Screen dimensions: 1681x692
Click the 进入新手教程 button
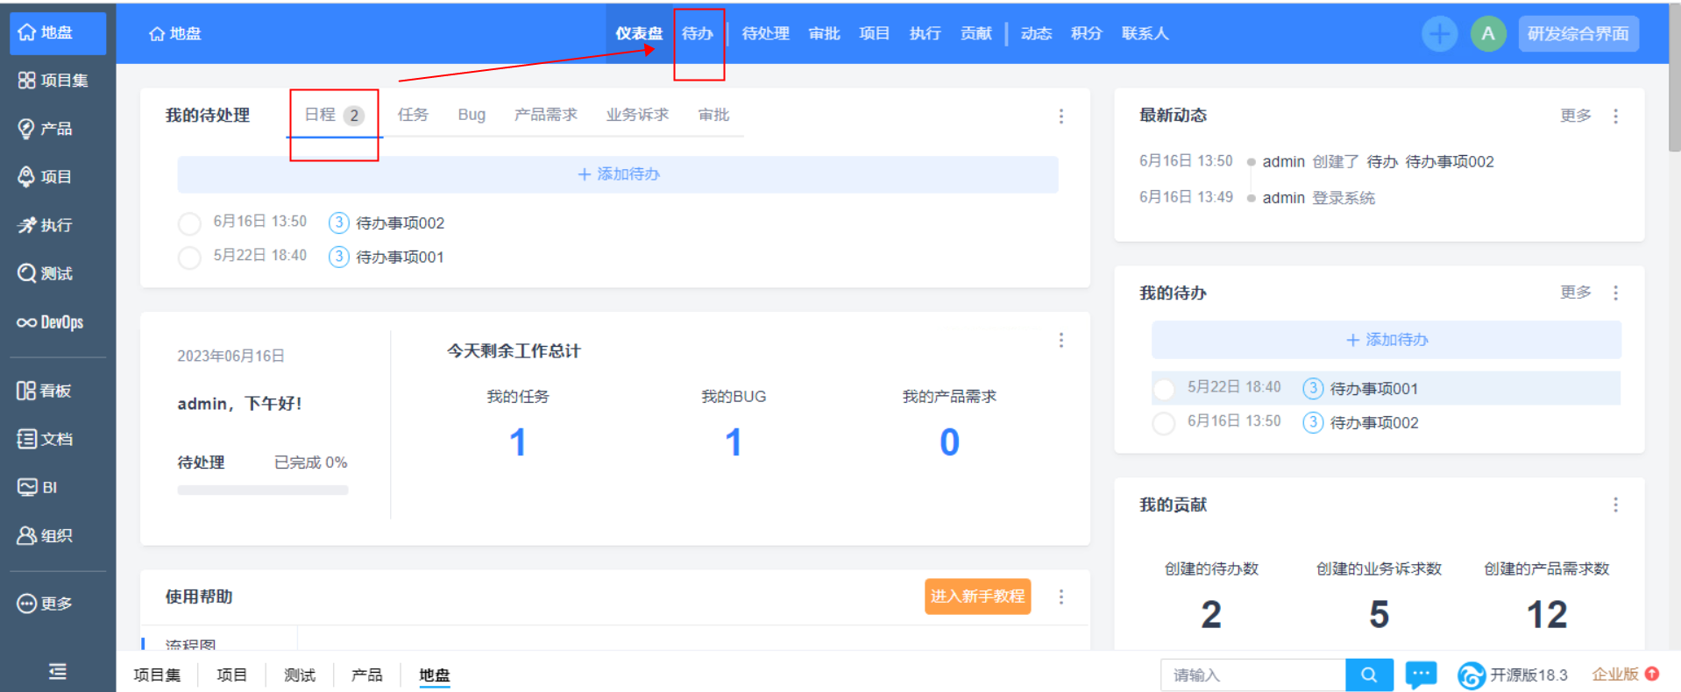coord(977,597)
